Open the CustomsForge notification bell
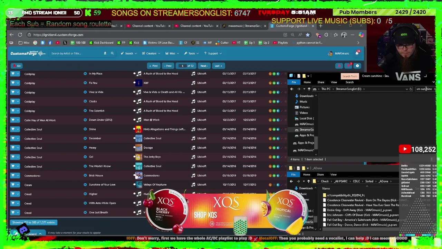442x249 pixels. coord(357,53)
